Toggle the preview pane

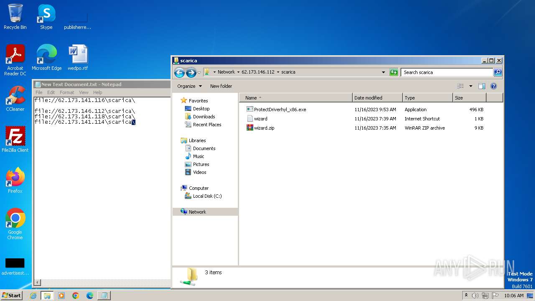[482, 86]
